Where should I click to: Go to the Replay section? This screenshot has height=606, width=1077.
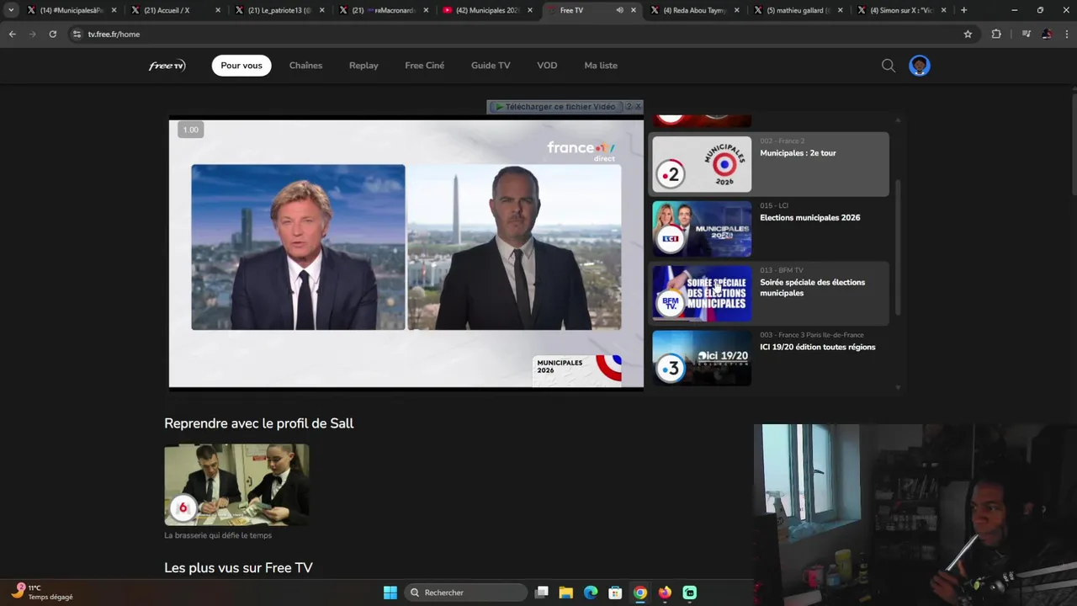coord(363,66)
